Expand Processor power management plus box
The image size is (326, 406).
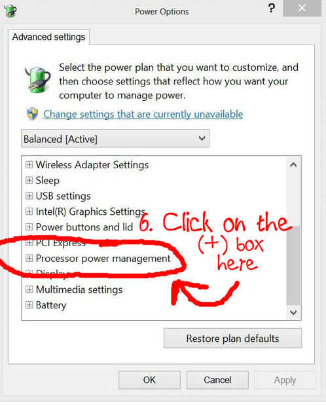(x=29, y=258)
